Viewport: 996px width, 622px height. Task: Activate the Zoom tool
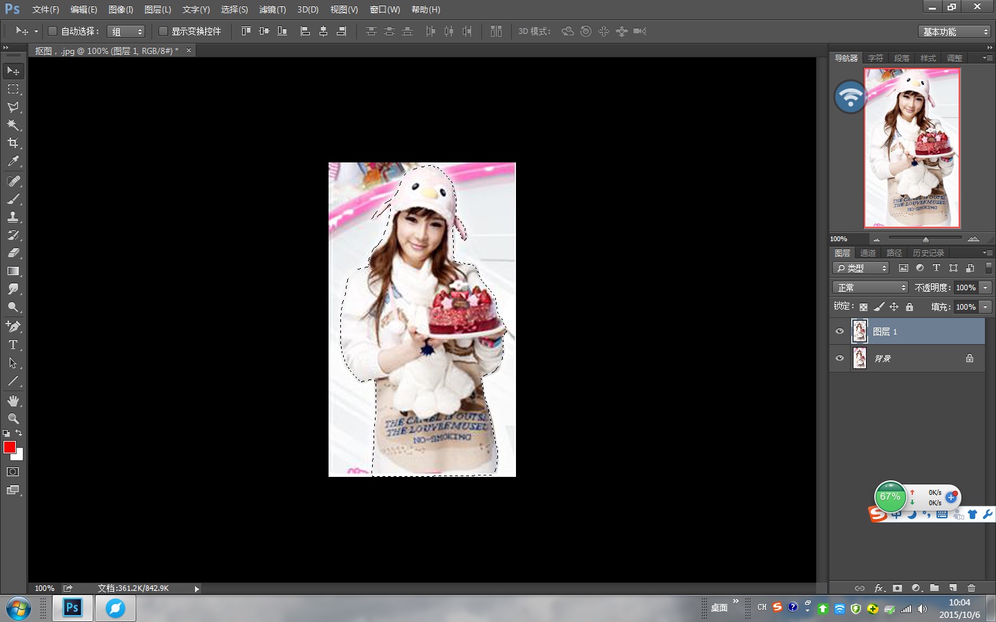[13, 419]
